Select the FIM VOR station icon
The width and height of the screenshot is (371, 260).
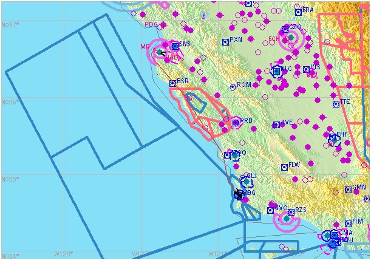coord(348,222)
